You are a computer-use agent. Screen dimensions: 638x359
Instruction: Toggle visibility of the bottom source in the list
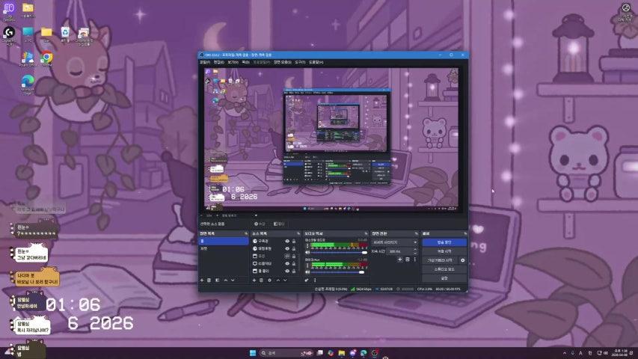pyautogui.click(x=287, y=271)
